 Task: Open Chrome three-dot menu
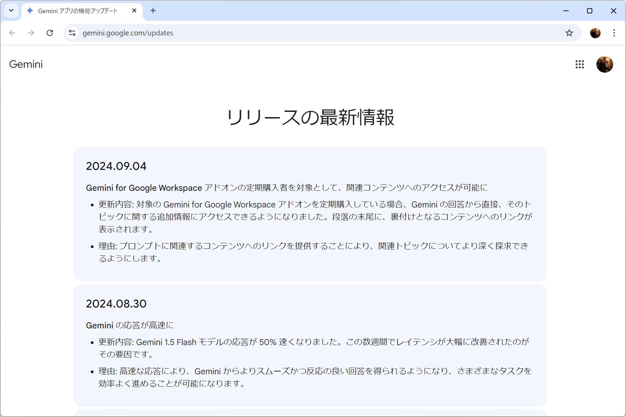click(614, 33)
